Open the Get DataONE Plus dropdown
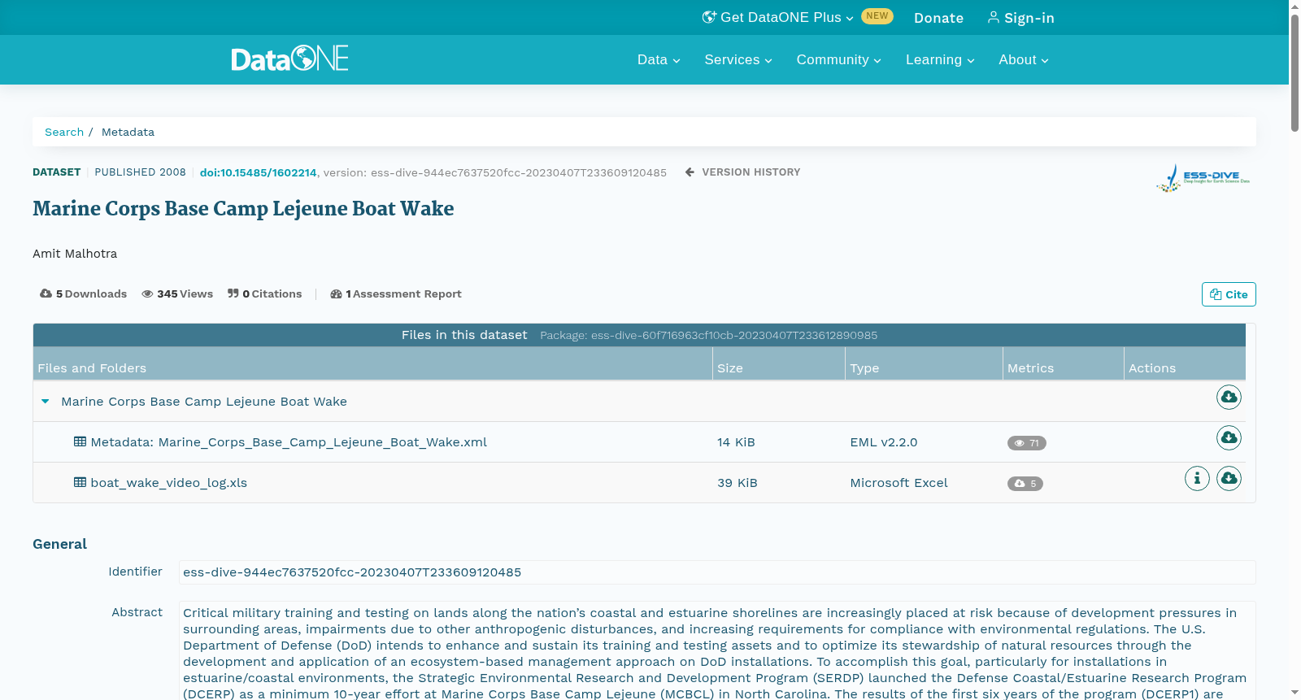 pos(777,17)
